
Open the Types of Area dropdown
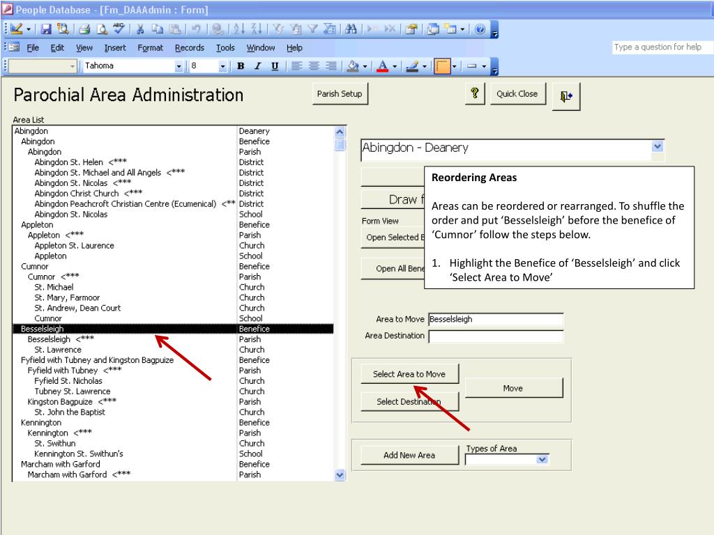[x=542, y=460]
